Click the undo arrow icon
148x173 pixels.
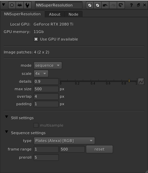105,5
